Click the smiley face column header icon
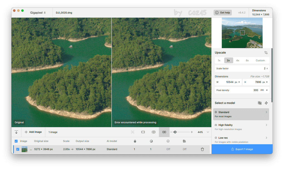 click(x=168, y=141)
